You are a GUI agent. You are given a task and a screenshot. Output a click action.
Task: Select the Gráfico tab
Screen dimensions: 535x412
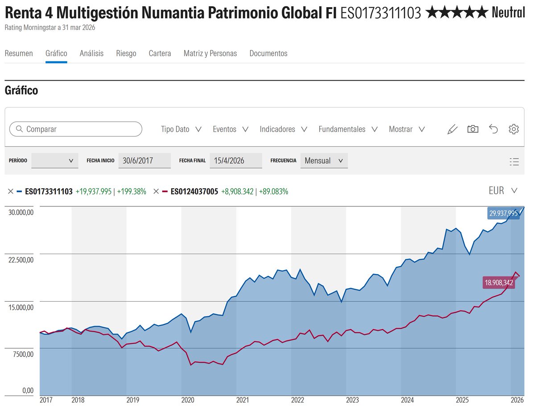point(56,53)
